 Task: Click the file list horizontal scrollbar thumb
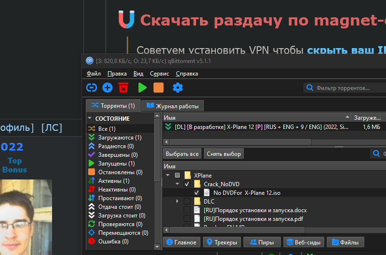[x=237, y=230]
